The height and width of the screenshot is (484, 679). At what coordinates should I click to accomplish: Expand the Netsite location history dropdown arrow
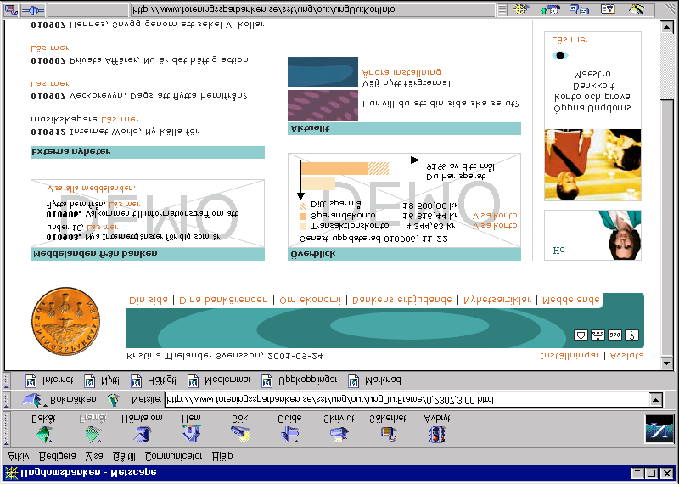[656, 399]
